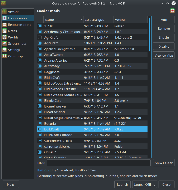
Task: Click the Close button at bottom right
Action: coord(166,184)
